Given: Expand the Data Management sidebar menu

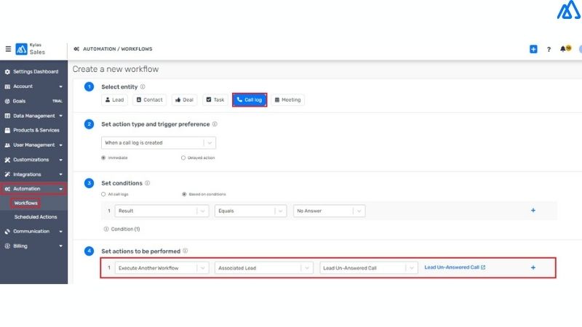Looking at the screenshot, I should click(60, 116).
